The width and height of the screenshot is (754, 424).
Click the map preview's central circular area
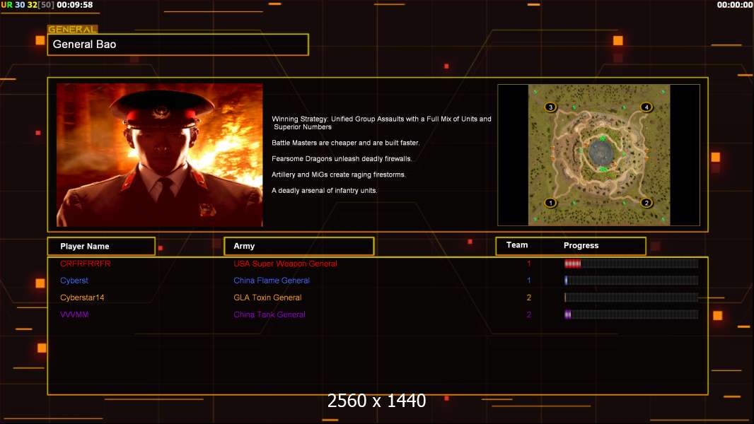601,153
